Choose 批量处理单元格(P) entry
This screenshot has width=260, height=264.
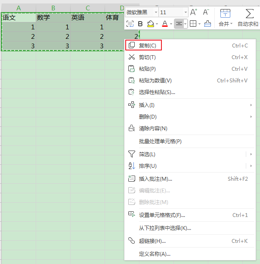[190, 141]
